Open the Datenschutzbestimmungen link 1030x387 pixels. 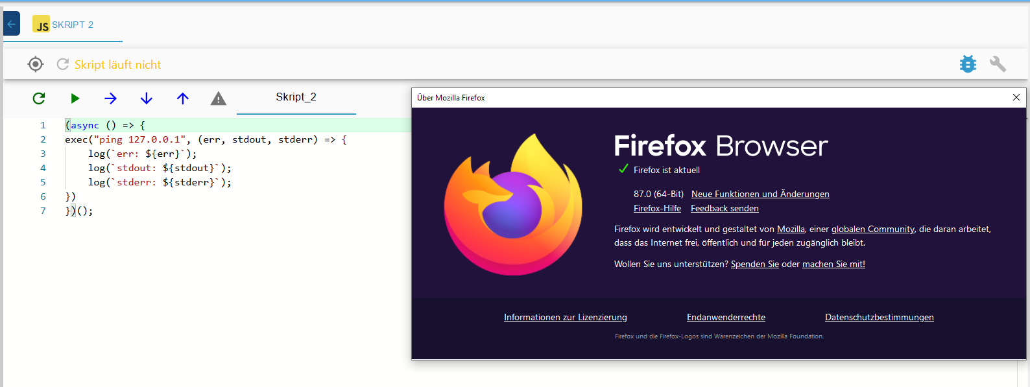(880, 317)
